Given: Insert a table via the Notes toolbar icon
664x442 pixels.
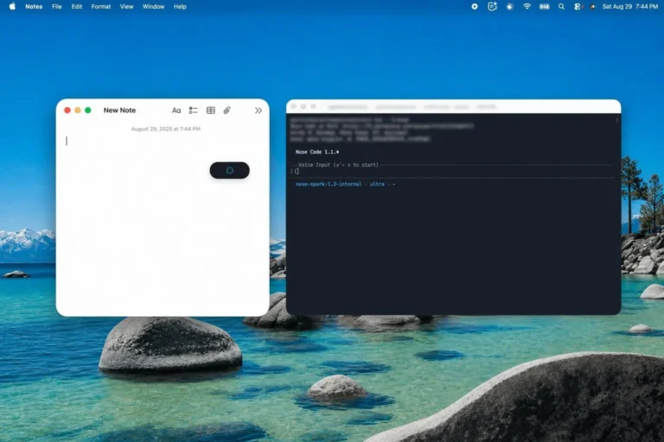Looking at the screenshot, I should click(210, 110).
